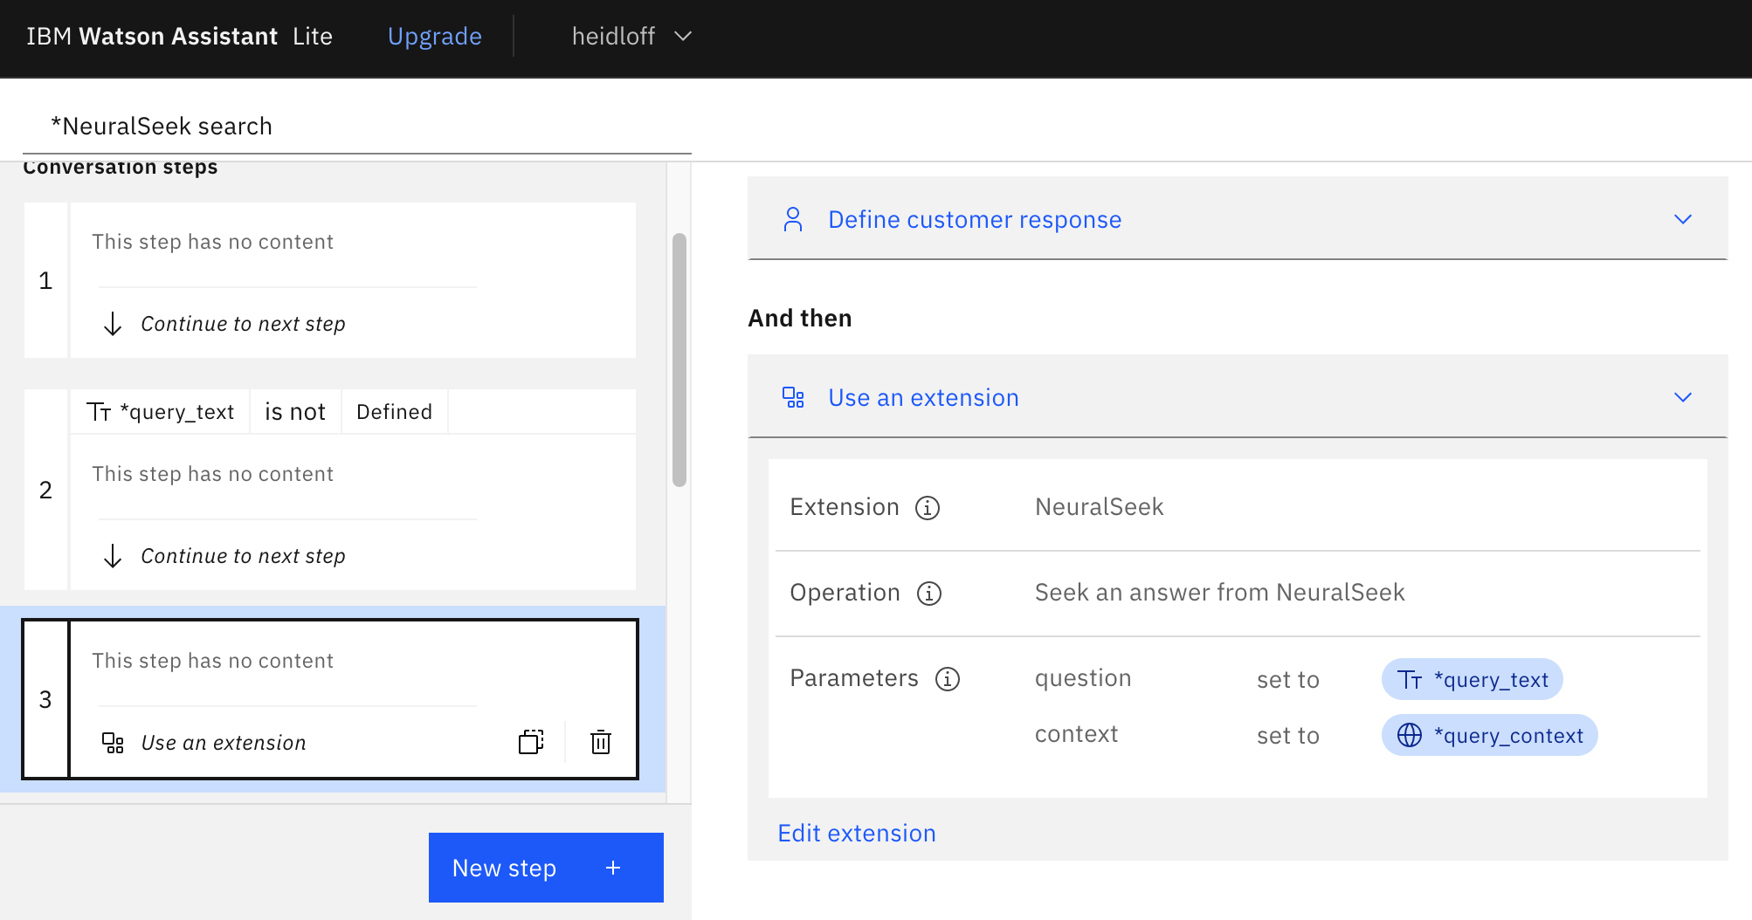Open the *query_text condition variable selector
Image resolution: width=1752 pixels, height=920 pixels.
(160, 412)
